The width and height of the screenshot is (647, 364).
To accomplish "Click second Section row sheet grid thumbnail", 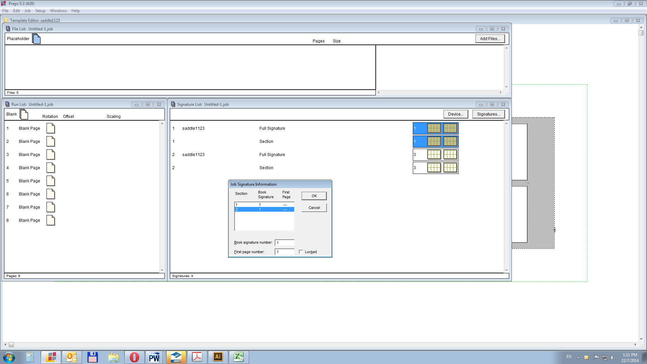I will point(435,168).
